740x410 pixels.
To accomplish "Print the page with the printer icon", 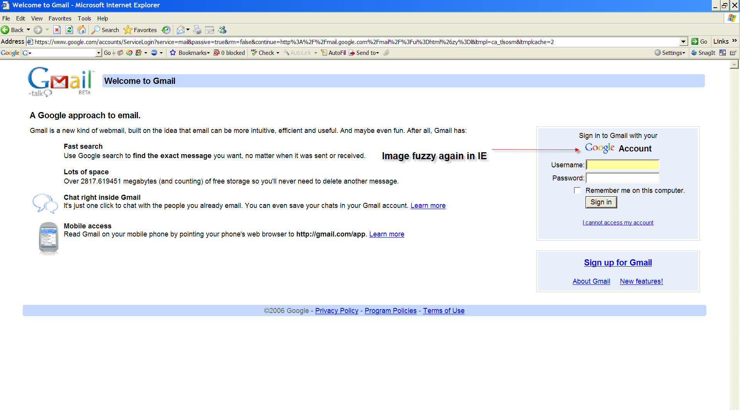I will (197, 30).
